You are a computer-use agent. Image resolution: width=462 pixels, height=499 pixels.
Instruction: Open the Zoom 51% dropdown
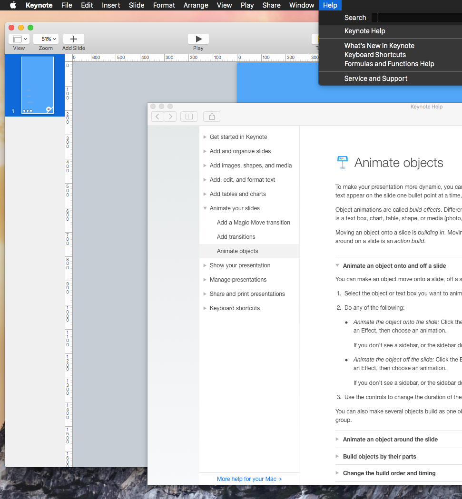click(46, 39)
